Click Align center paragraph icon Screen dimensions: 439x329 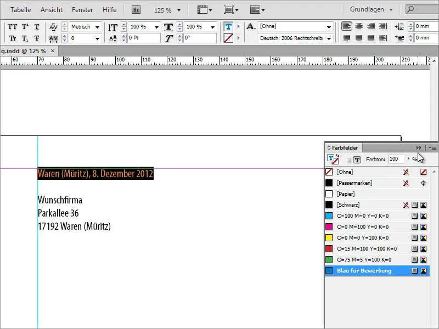click(x=359, y=26)
